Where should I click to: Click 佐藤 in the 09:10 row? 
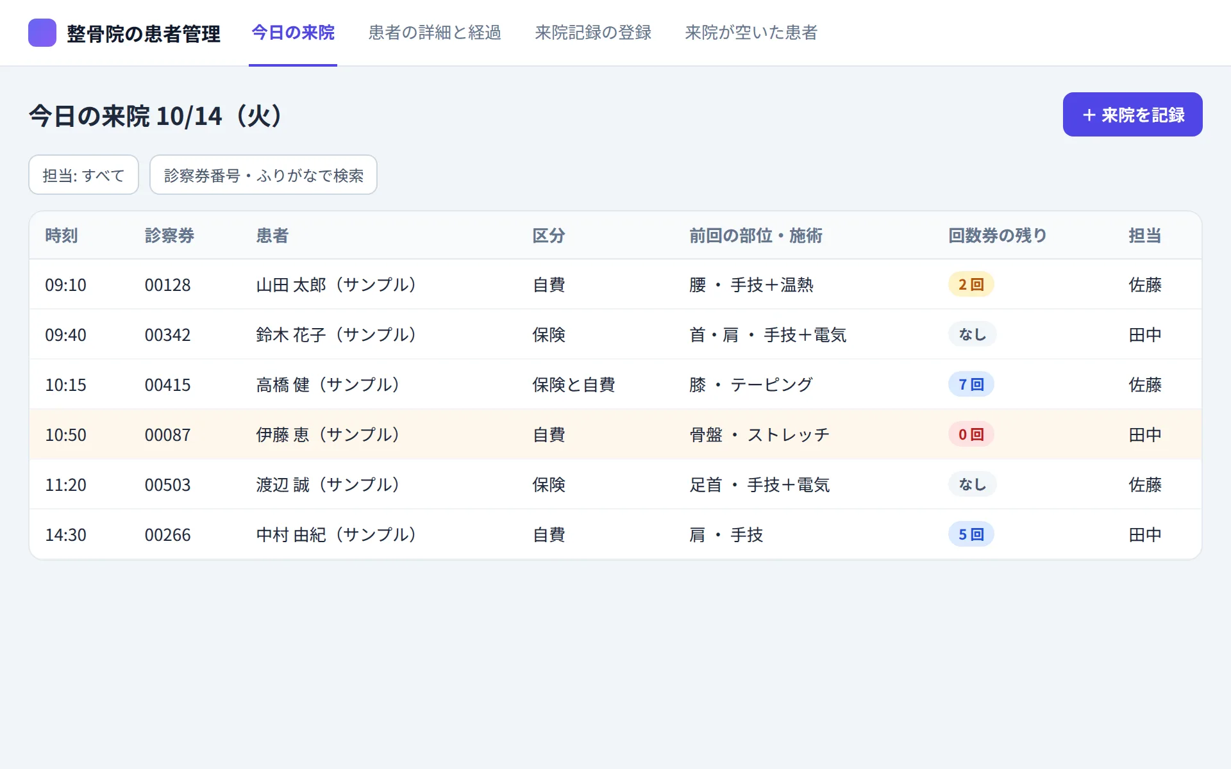[x=1145, y=285]
